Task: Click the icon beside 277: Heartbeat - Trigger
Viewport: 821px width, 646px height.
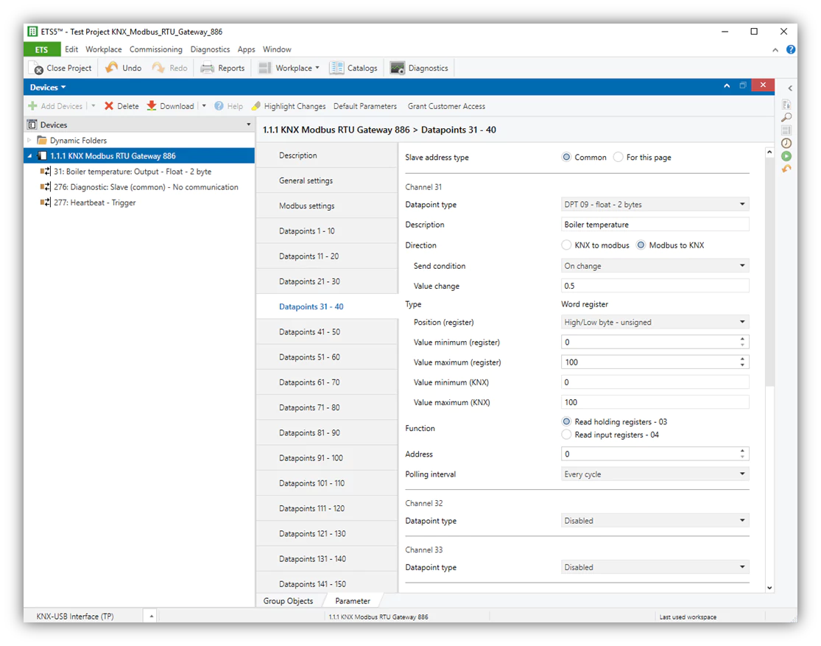Action: tap(46, 203)
